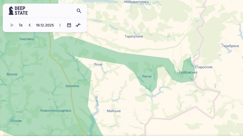Change the 1x playback speed

[21, 25]
